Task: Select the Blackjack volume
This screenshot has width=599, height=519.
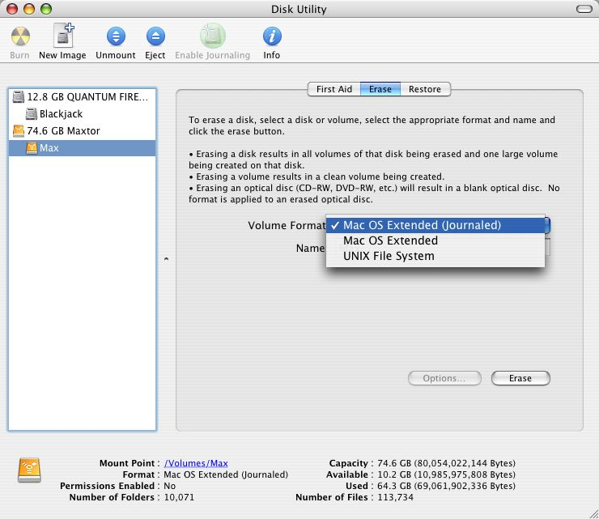Action: [x=82, y=114]
